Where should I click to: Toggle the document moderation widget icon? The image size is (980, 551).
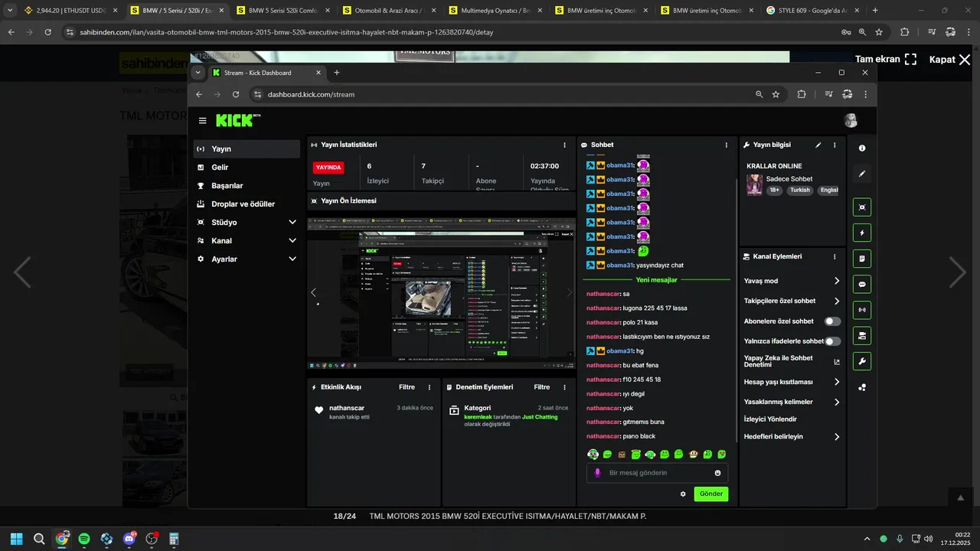tap(862, 259)
